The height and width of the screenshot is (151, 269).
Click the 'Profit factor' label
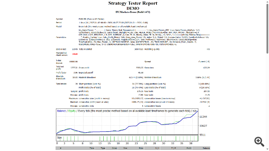click(x=61, y=73)
